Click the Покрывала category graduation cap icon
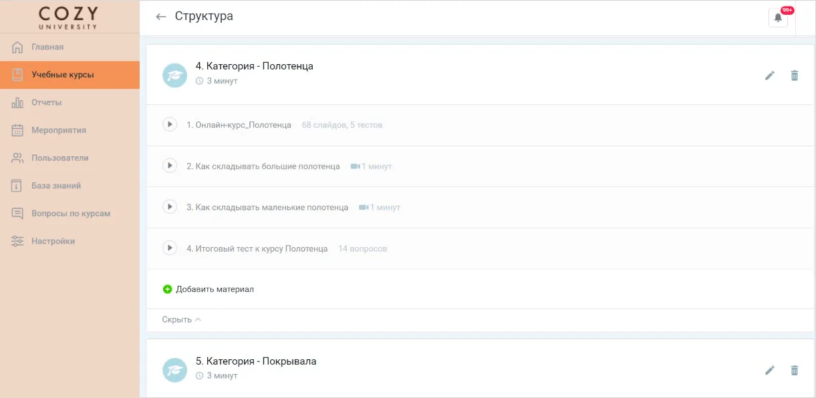Viewport: 816px width, 398px height. click(x=175, y=369)
